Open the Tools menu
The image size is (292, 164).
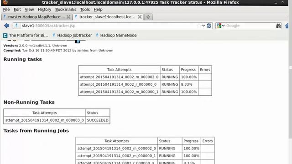85,10
